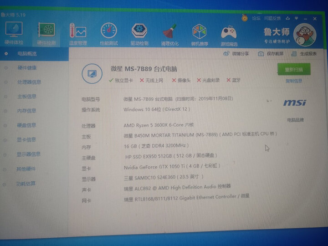Screen dimensions: 328x246
Task: Click 电脑品牌 label under MSI logo
Action: [x=295, y=120]
